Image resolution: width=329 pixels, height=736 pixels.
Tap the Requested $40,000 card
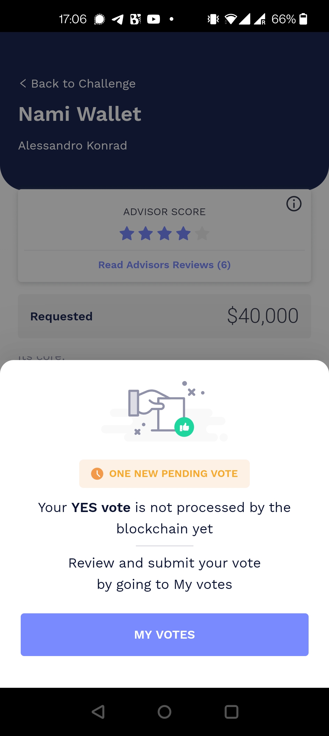tap(164, 316)
